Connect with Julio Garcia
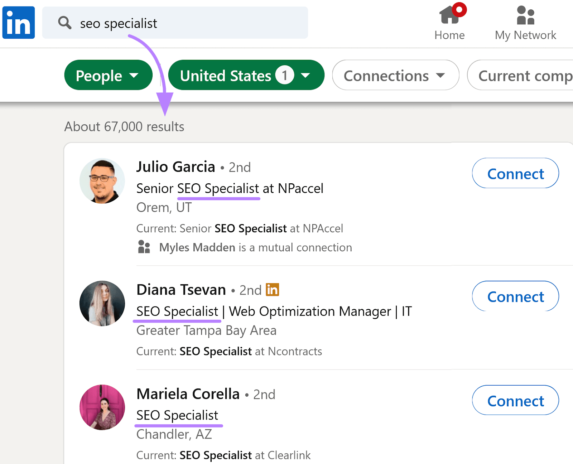 [x=515, y=173]
